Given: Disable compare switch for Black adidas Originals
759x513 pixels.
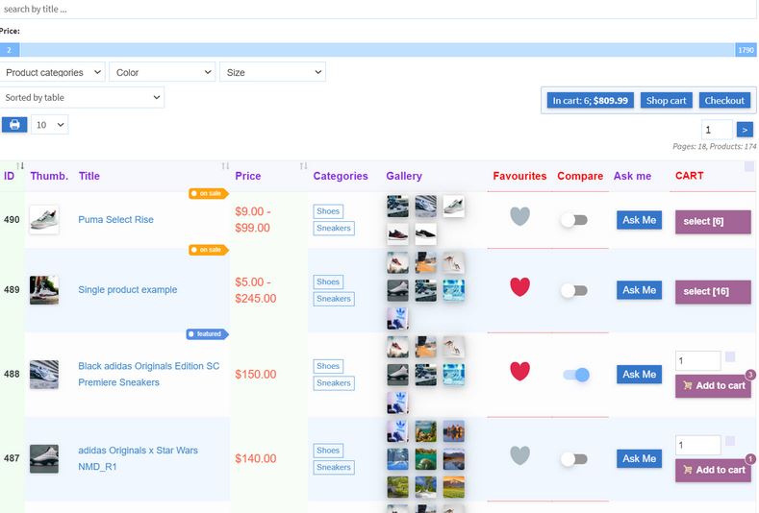Looking at the screenshot, I should click(x=576, y=375).
